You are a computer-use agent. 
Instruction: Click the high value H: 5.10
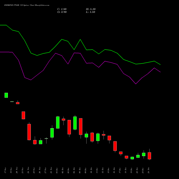click(91, 9)
